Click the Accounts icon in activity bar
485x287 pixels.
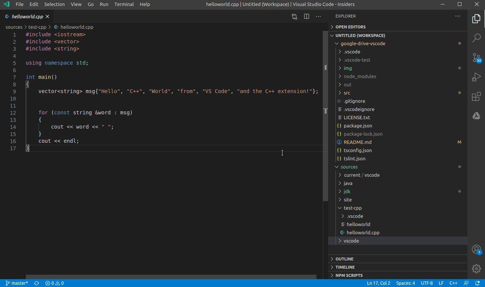(476, 249)
